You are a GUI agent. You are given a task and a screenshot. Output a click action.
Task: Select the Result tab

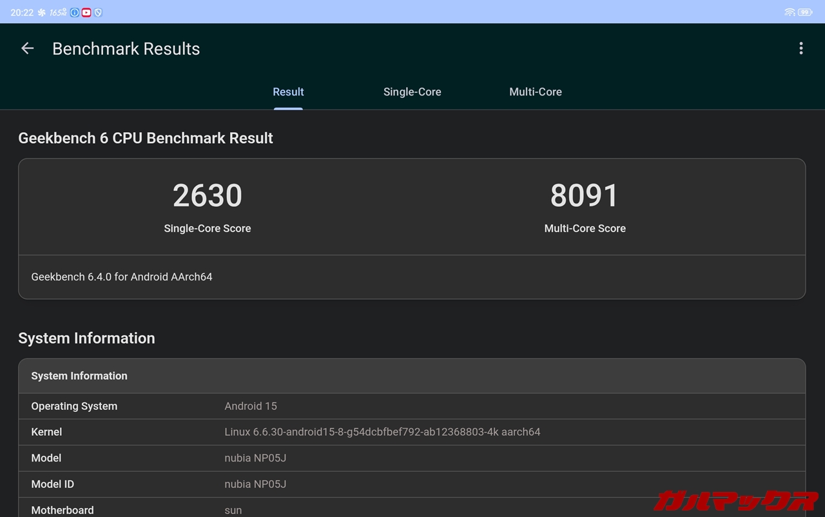tap(288, 92)
